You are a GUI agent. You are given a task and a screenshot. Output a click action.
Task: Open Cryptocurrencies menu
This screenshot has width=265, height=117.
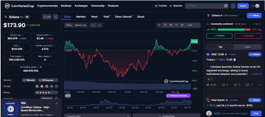tap(47, 6)
